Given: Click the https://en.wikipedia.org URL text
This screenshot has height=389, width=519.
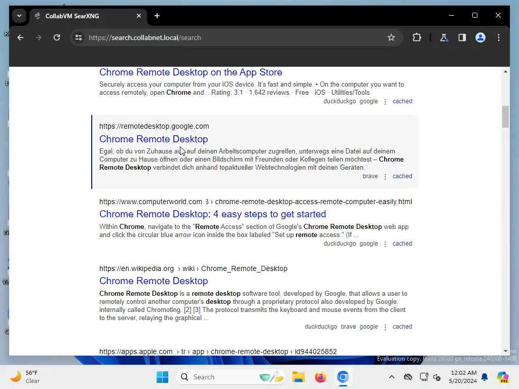Looking at the screenshot, I should coord(136,268).
